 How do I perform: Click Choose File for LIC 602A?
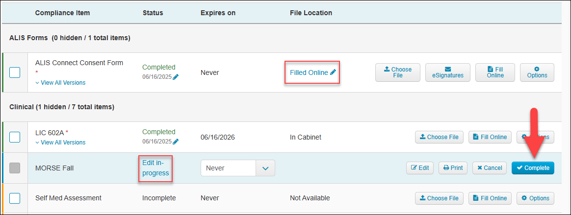point(439,137)
